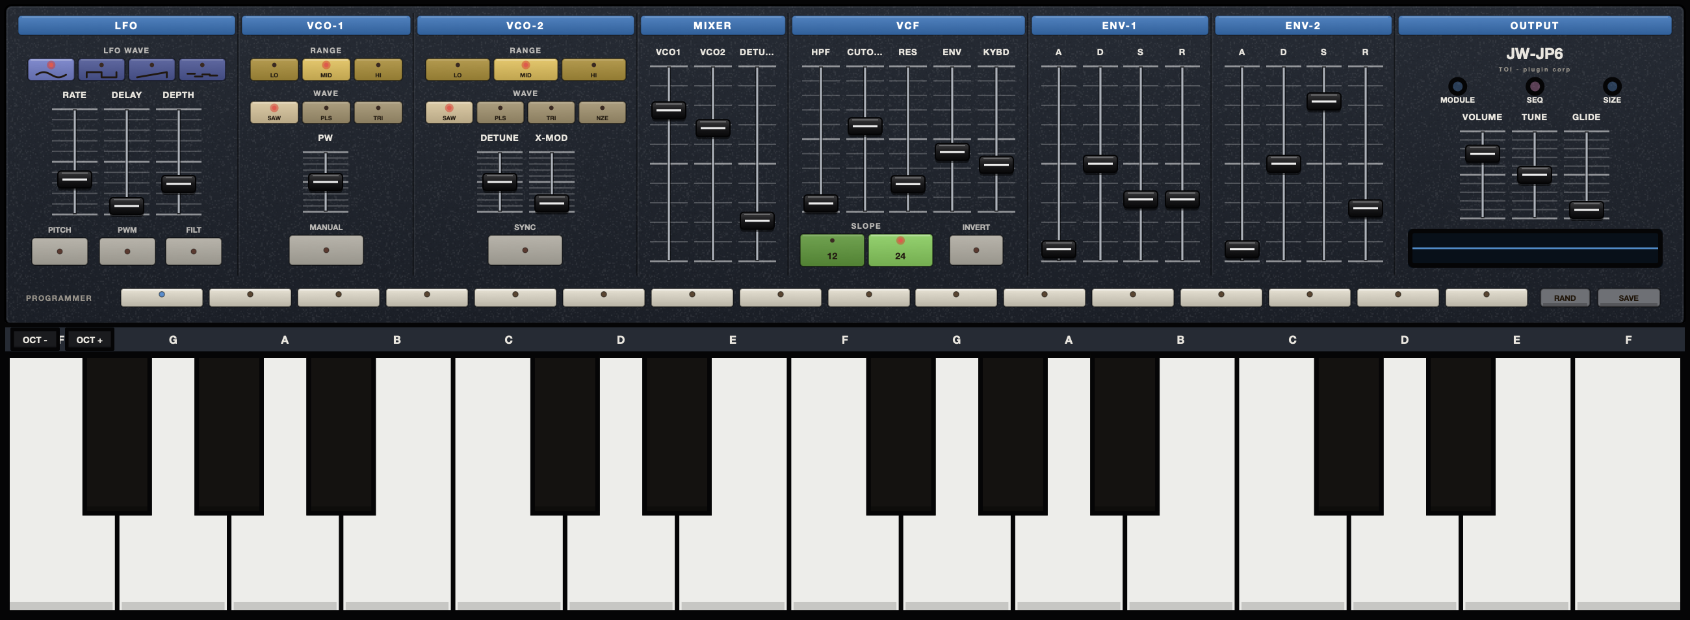Choose PLS wave for VCO-2

500,112
